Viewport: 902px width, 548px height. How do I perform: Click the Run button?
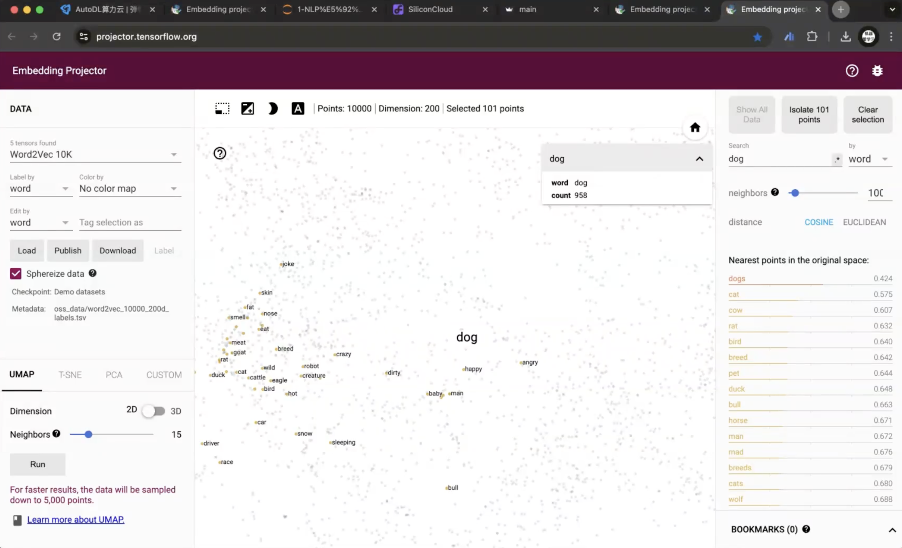point(37,464)
